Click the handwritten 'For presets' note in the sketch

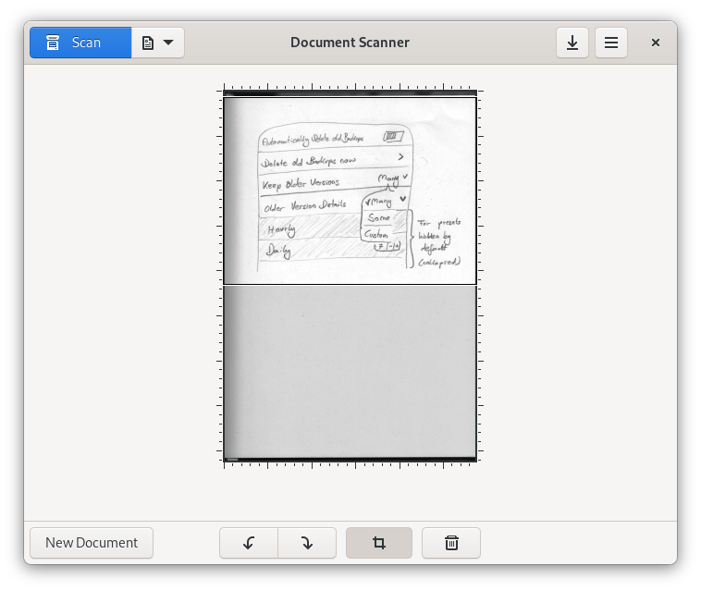[x=438, y=223]
